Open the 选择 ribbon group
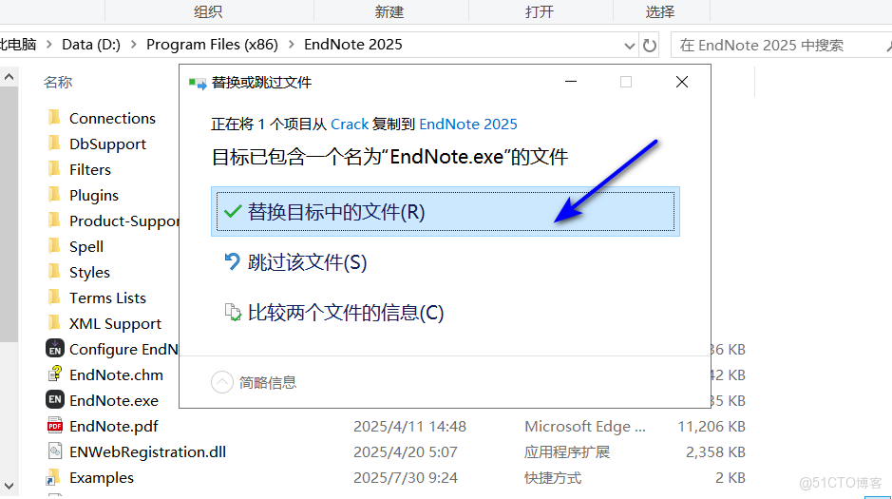892x499 pixels. tap(660, 11)
